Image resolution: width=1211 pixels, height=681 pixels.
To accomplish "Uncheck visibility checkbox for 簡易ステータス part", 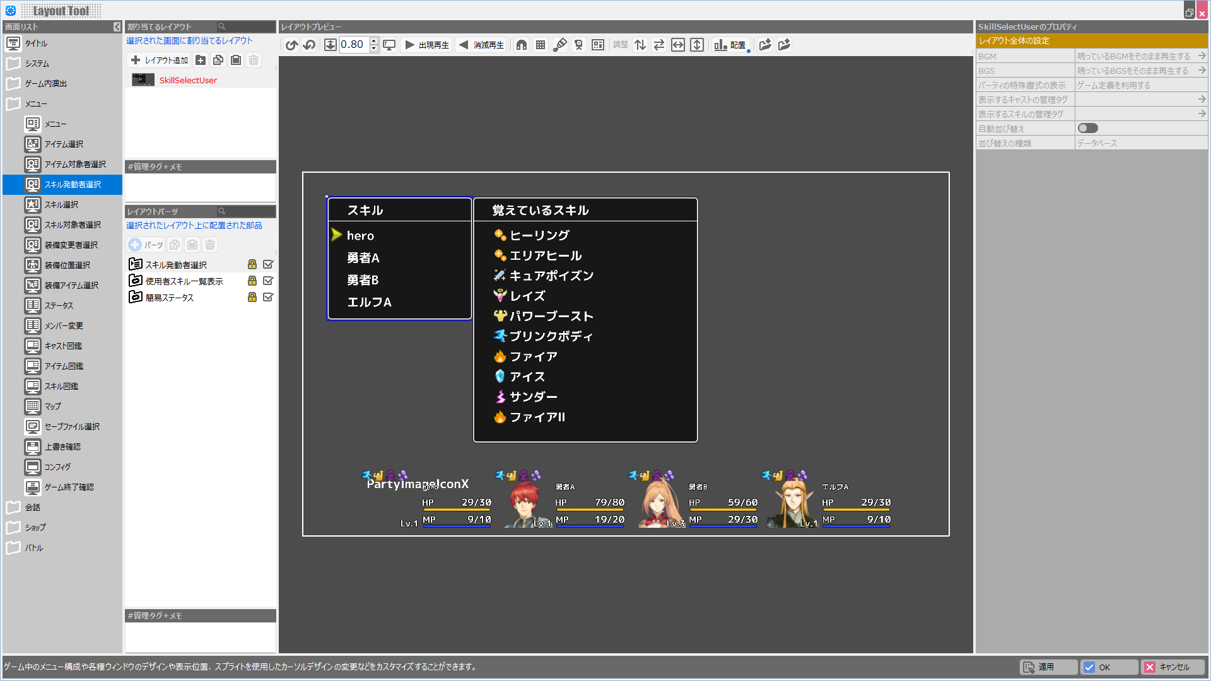I will coord(268,297).
